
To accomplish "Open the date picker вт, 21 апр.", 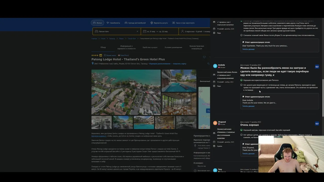I will coord(159,31).
